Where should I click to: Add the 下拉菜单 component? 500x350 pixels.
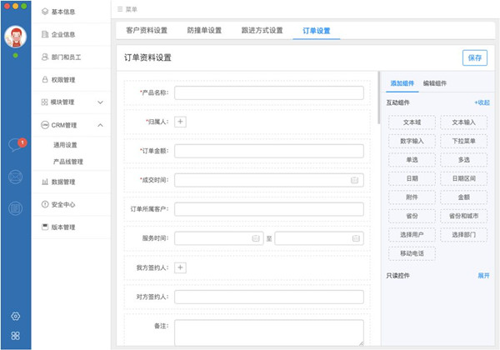[x=464, y=141]
